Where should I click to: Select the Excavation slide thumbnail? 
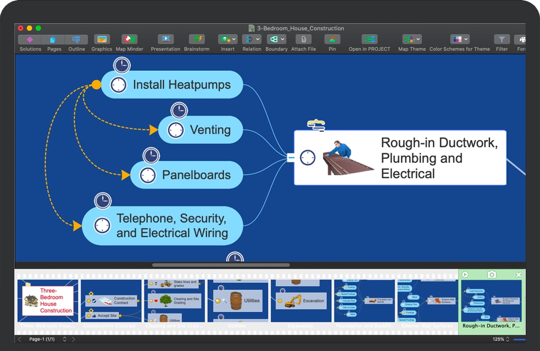(x=300, y=301)
